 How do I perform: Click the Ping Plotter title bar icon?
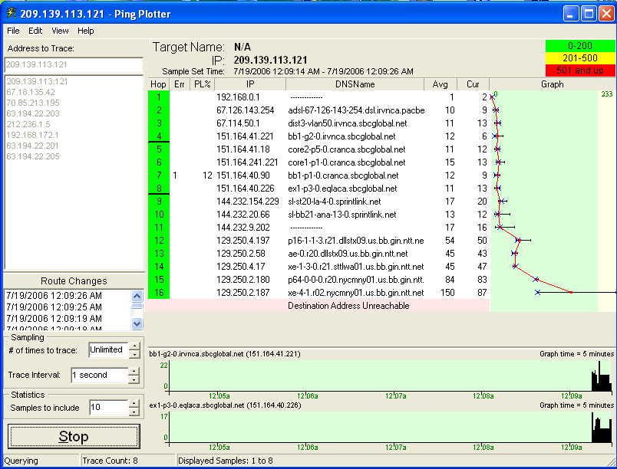[x=11, y=14]
